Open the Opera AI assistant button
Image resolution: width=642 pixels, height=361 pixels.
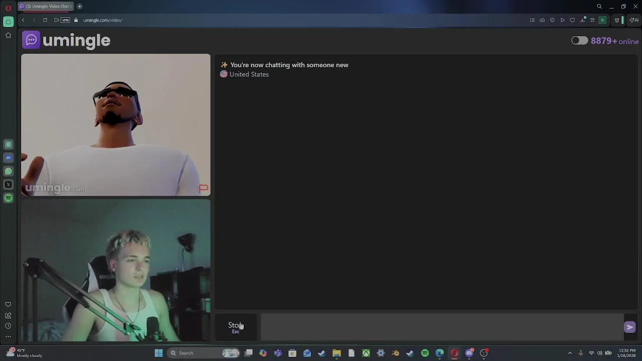pyautogui.click(x=634, y=20)
